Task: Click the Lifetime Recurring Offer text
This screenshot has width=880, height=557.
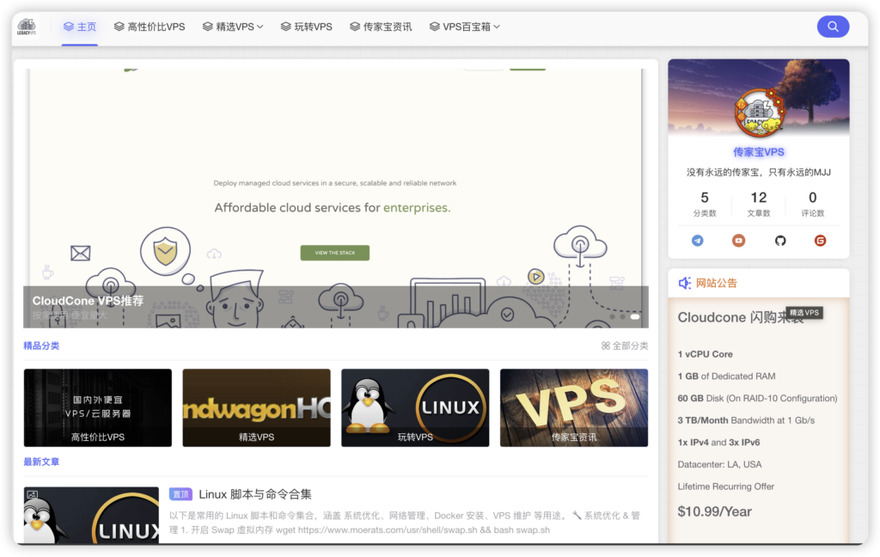Action: pos(725,487)
